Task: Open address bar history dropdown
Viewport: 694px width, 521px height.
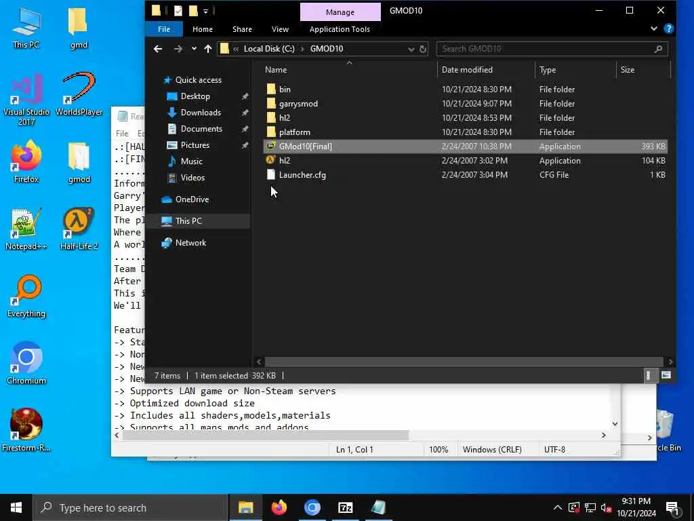Action: pos(411,49)
